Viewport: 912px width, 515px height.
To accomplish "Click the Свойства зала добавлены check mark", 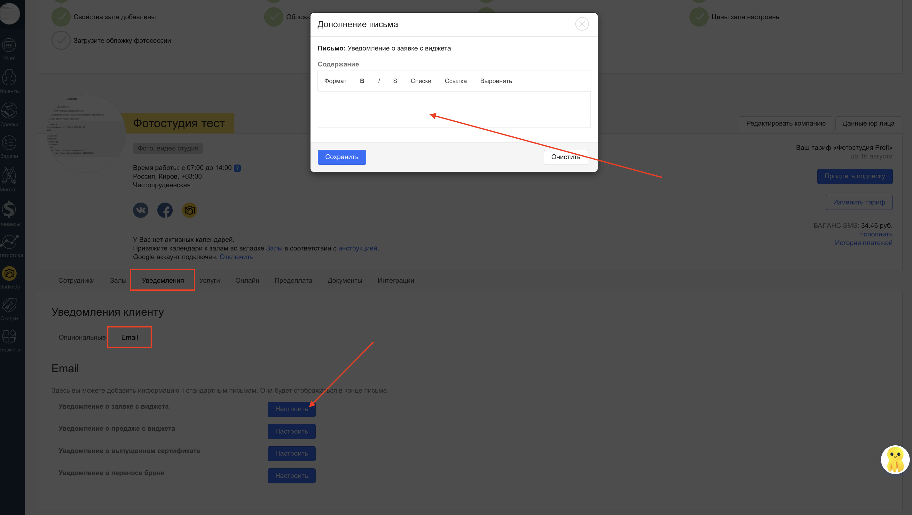I will click(61, 17).
